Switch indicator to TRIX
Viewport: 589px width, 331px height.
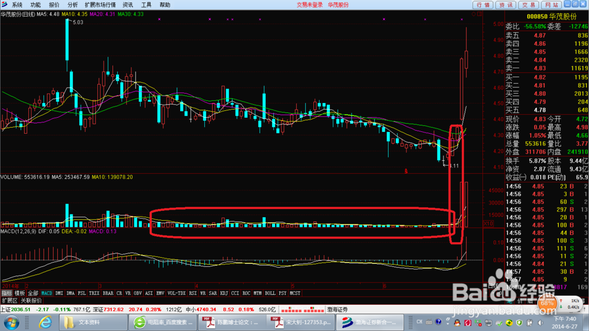tap(94, 293)
